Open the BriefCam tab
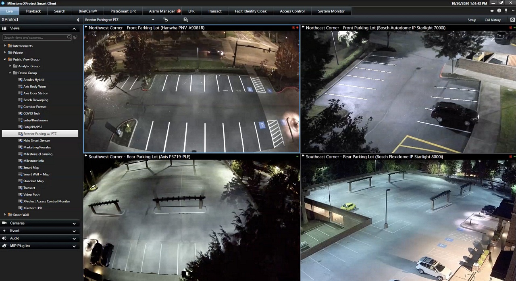 pyautogui.click(x=88, y=11)
